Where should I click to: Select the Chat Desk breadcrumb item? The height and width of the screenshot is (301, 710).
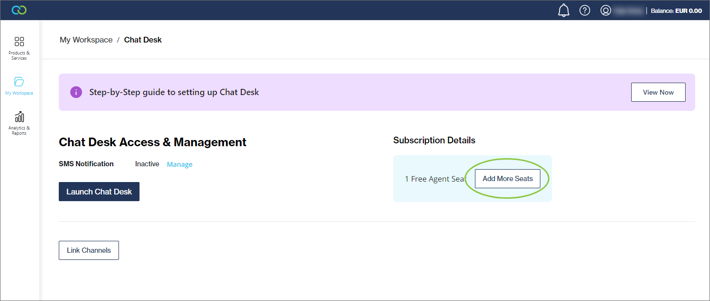coord(143,40)
